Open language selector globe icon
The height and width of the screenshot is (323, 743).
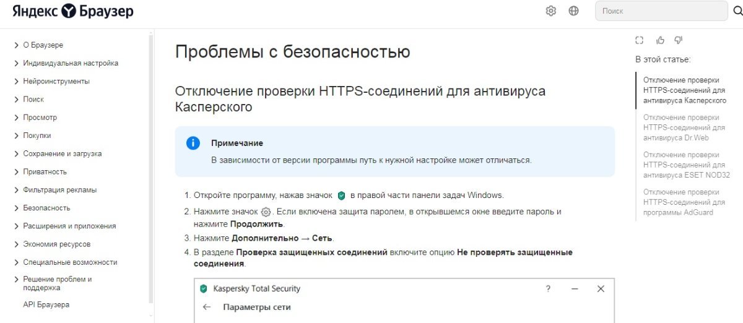coord(573,11)
